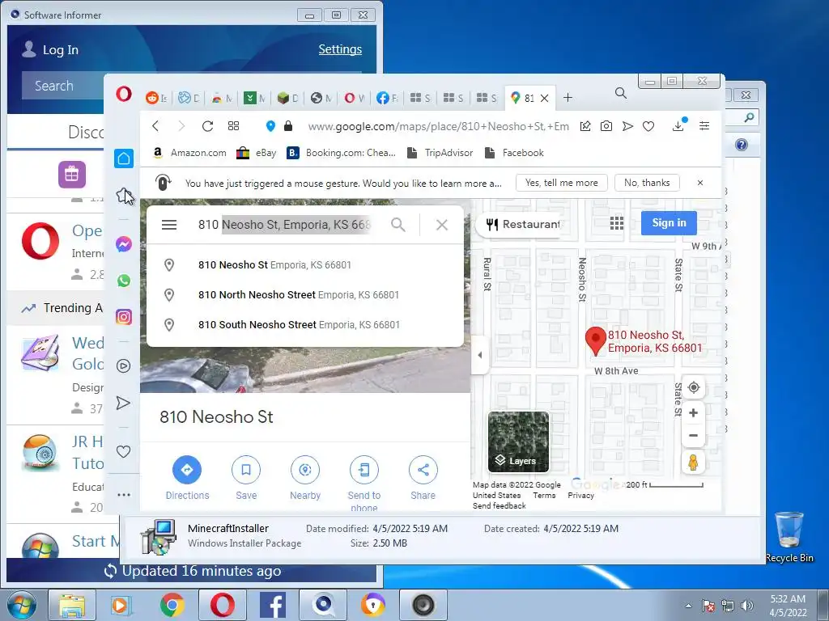The width and height of the screenshot is (829, 621).
Task: Open sidebar three-dots more options
Action: pos(124,495)
